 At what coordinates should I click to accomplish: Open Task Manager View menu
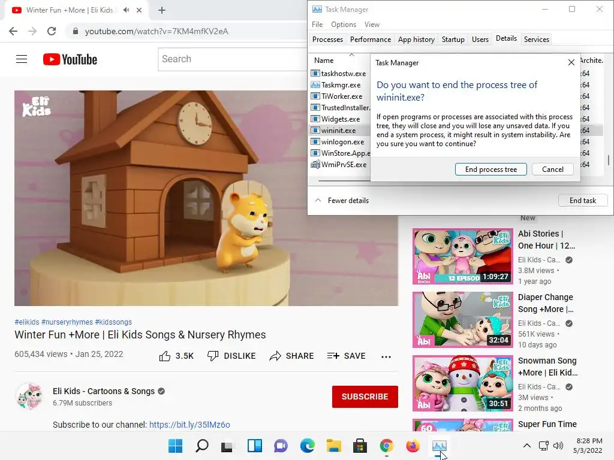pos(372,25)
